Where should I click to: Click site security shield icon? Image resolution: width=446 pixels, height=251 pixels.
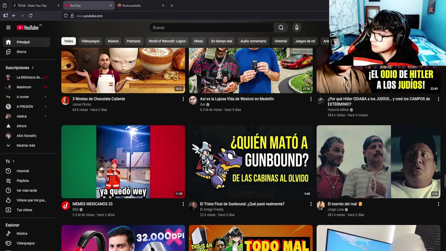pos(66,16)
